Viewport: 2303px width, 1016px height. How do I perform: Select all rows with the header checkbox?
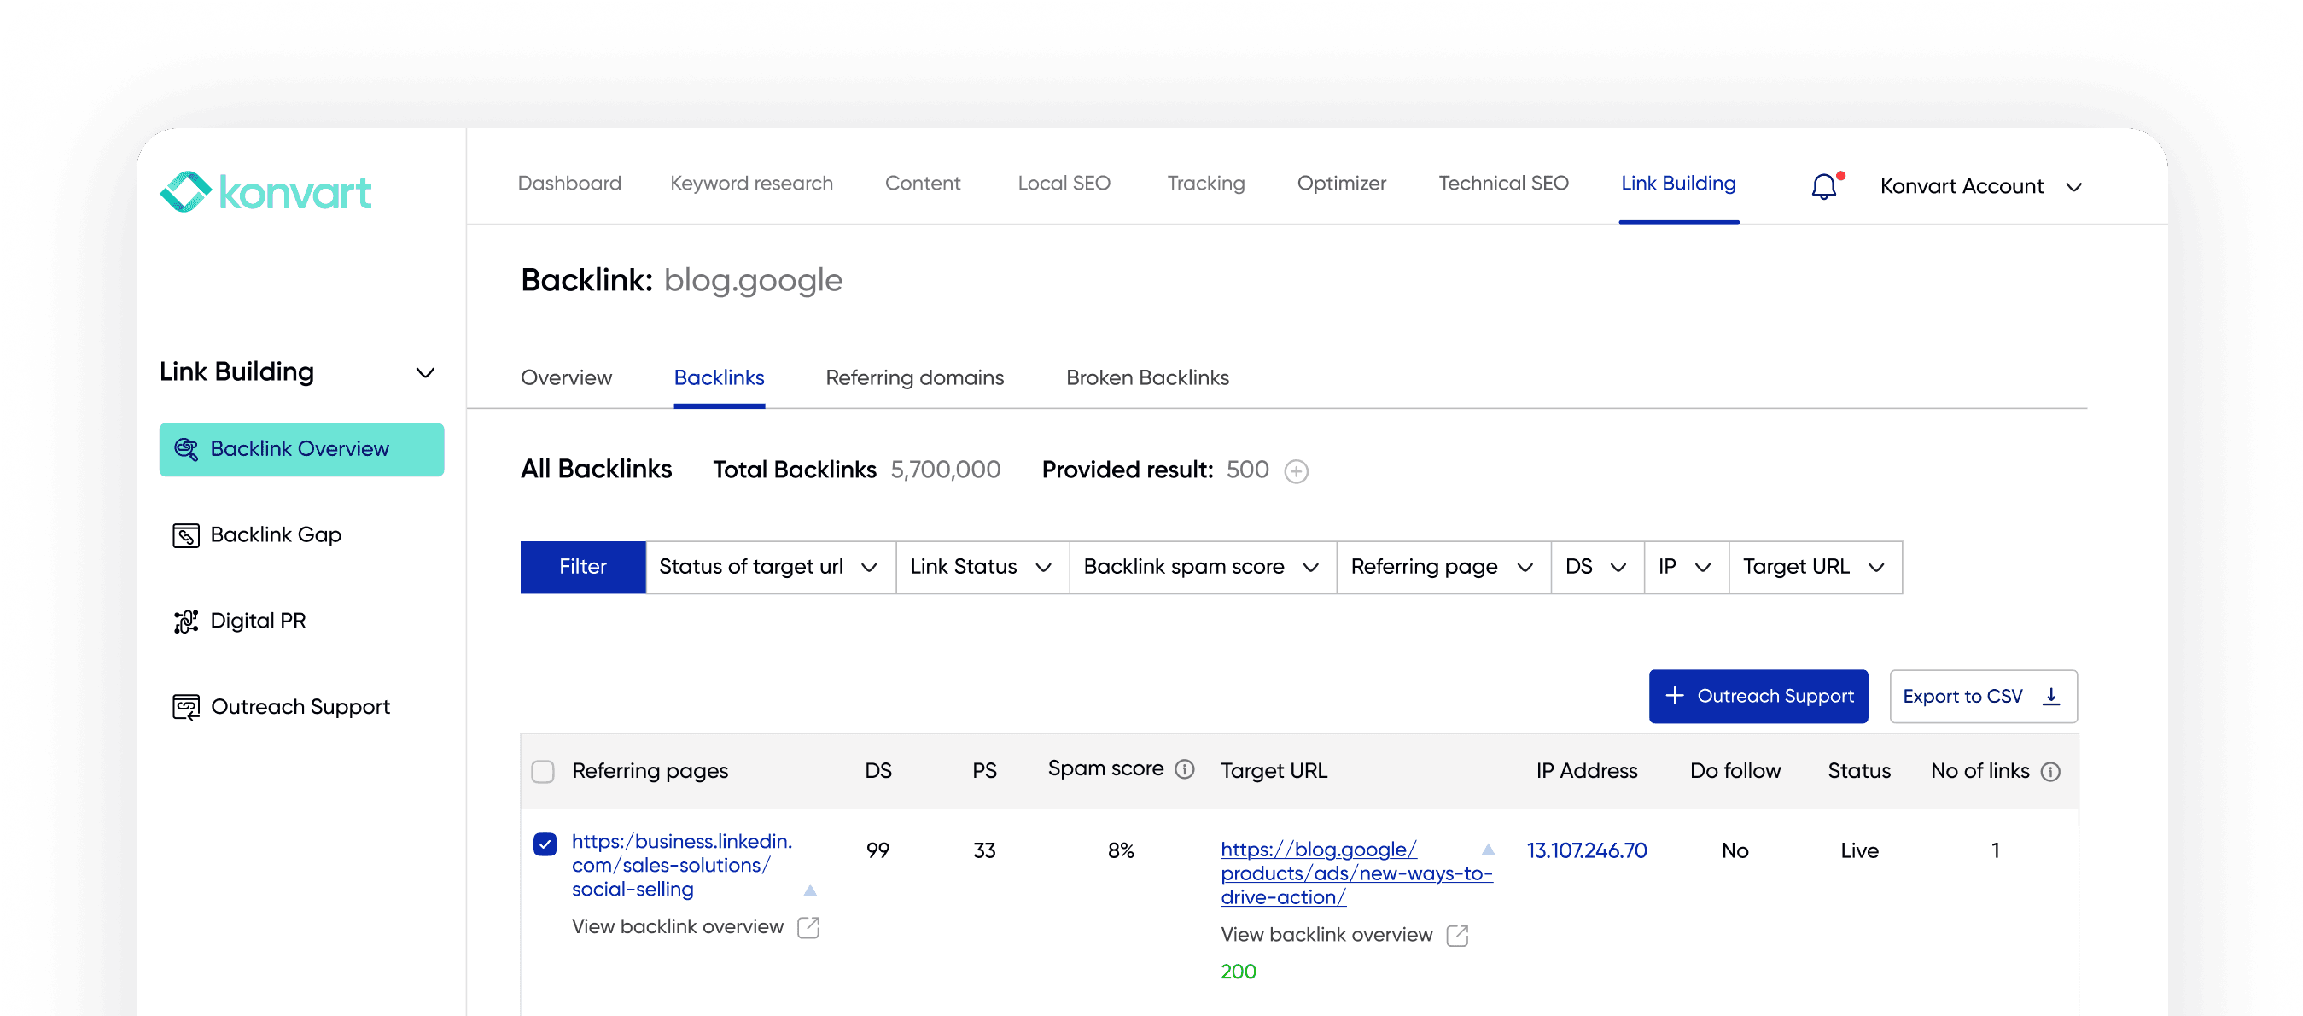[544, 770]
